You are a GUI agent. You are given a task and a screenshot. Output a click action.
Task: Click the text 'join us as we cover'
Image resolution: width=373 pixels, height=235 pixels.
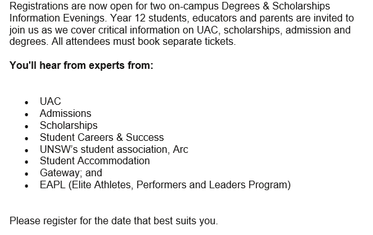pos(52,30)
